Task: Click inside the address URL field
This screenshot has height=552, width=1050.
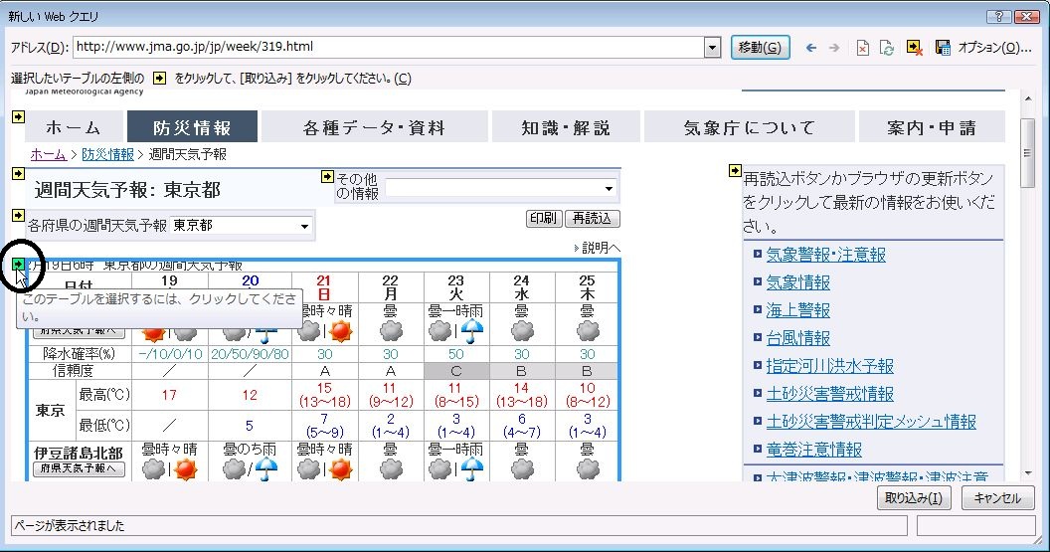Action: pos(388,48)
